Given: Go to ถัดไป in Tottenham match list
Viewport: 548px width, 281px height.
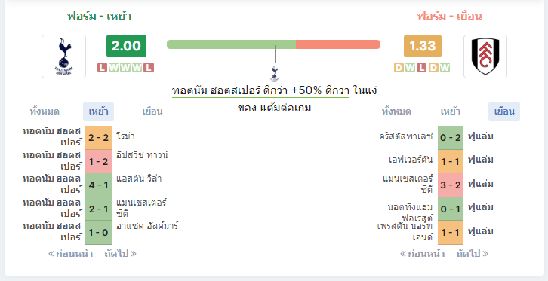Looking at the screenshot, I should (120, 254).
